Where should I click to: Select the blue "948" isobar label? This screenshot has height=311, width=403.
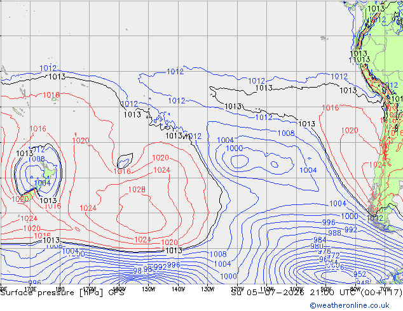click(362, 283)
